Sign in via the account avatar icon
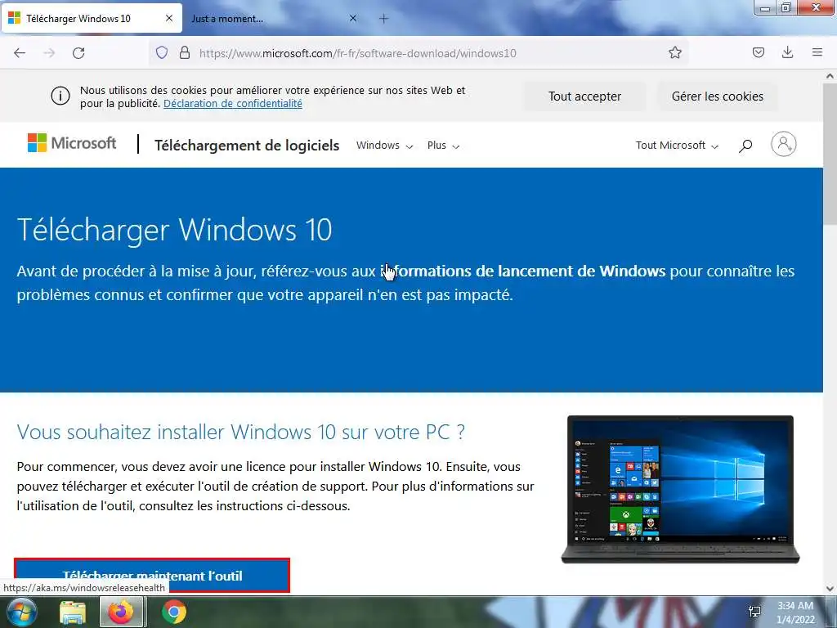This screenshot has width=837, height=628. pyautogui.click(x=783, y=144)
